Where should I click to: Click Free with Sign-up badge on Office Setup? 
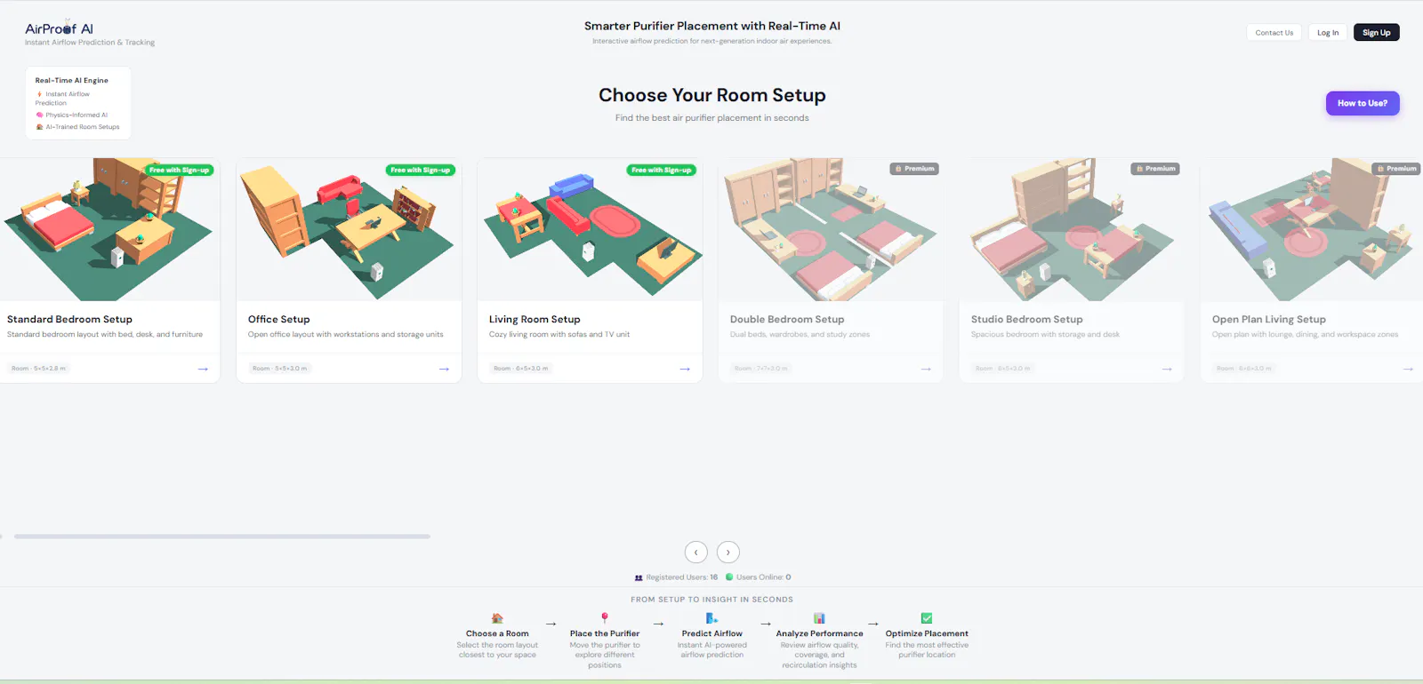tap(420, 170)
